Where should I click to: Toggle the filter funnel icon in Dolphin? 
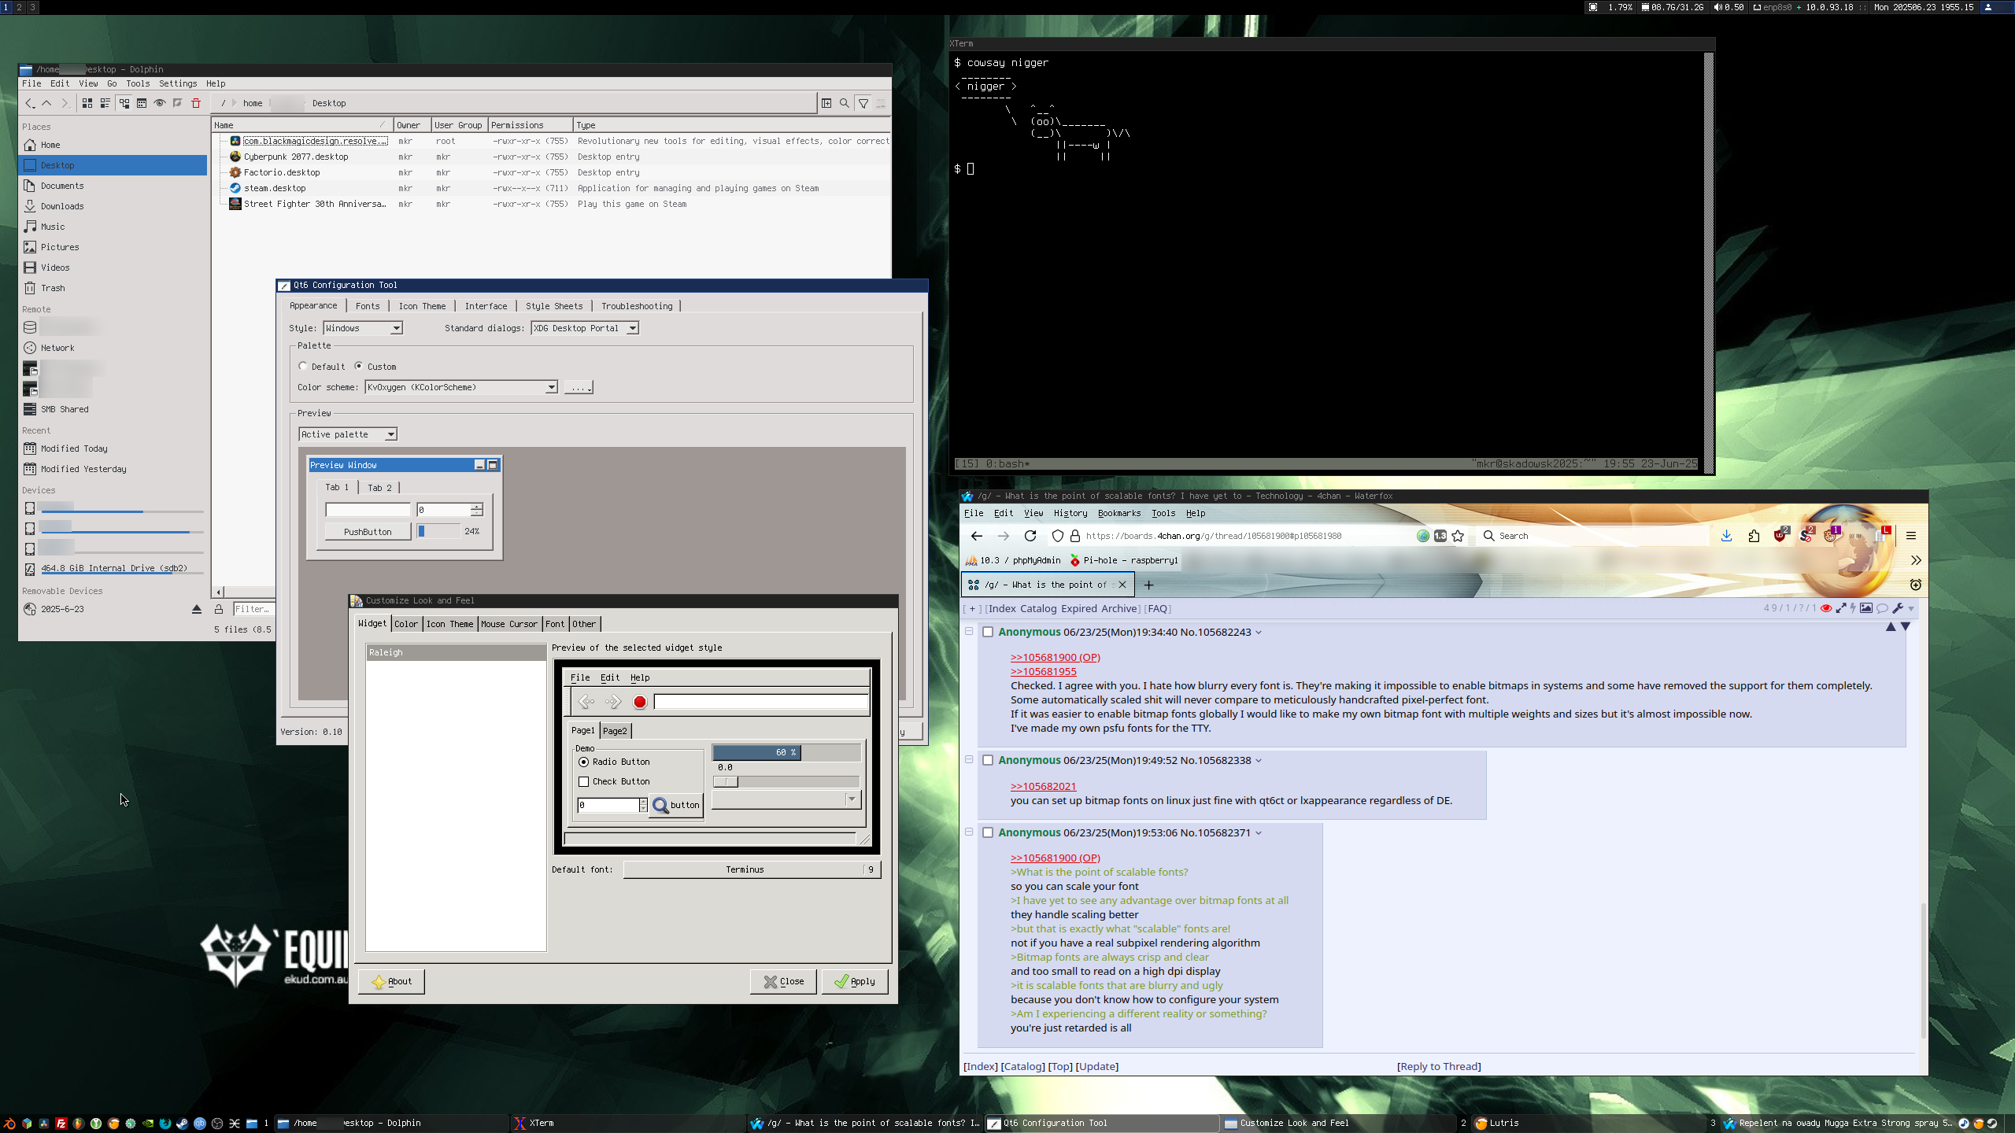863,103
